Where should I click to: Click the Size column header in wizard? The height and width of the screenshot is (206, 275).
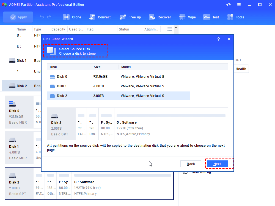tap(105, 67)
